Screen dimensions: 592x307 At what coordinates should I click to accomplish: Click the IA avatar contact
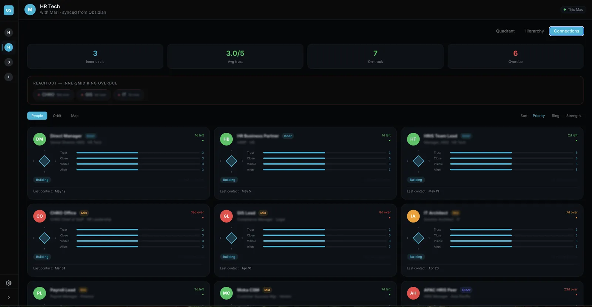pos(413,216)
